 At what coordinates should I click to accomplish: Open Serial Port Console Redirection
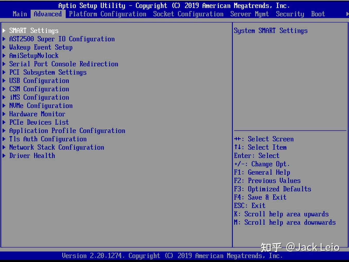(x=64, y=64)
